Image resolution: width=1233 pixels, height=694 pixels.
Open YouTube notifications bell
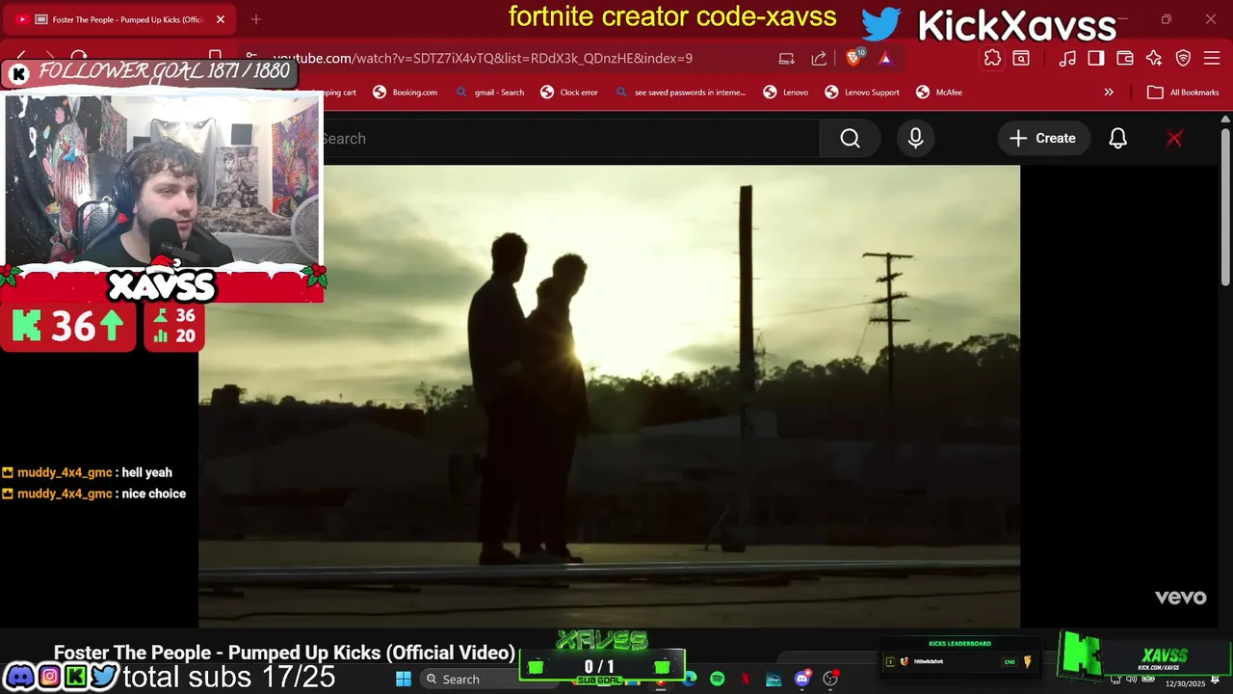coord(1117,139)
